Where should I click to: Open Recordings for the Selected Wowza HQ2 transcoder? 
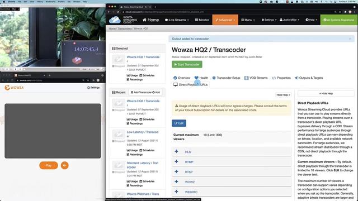[x=134, y=79]
